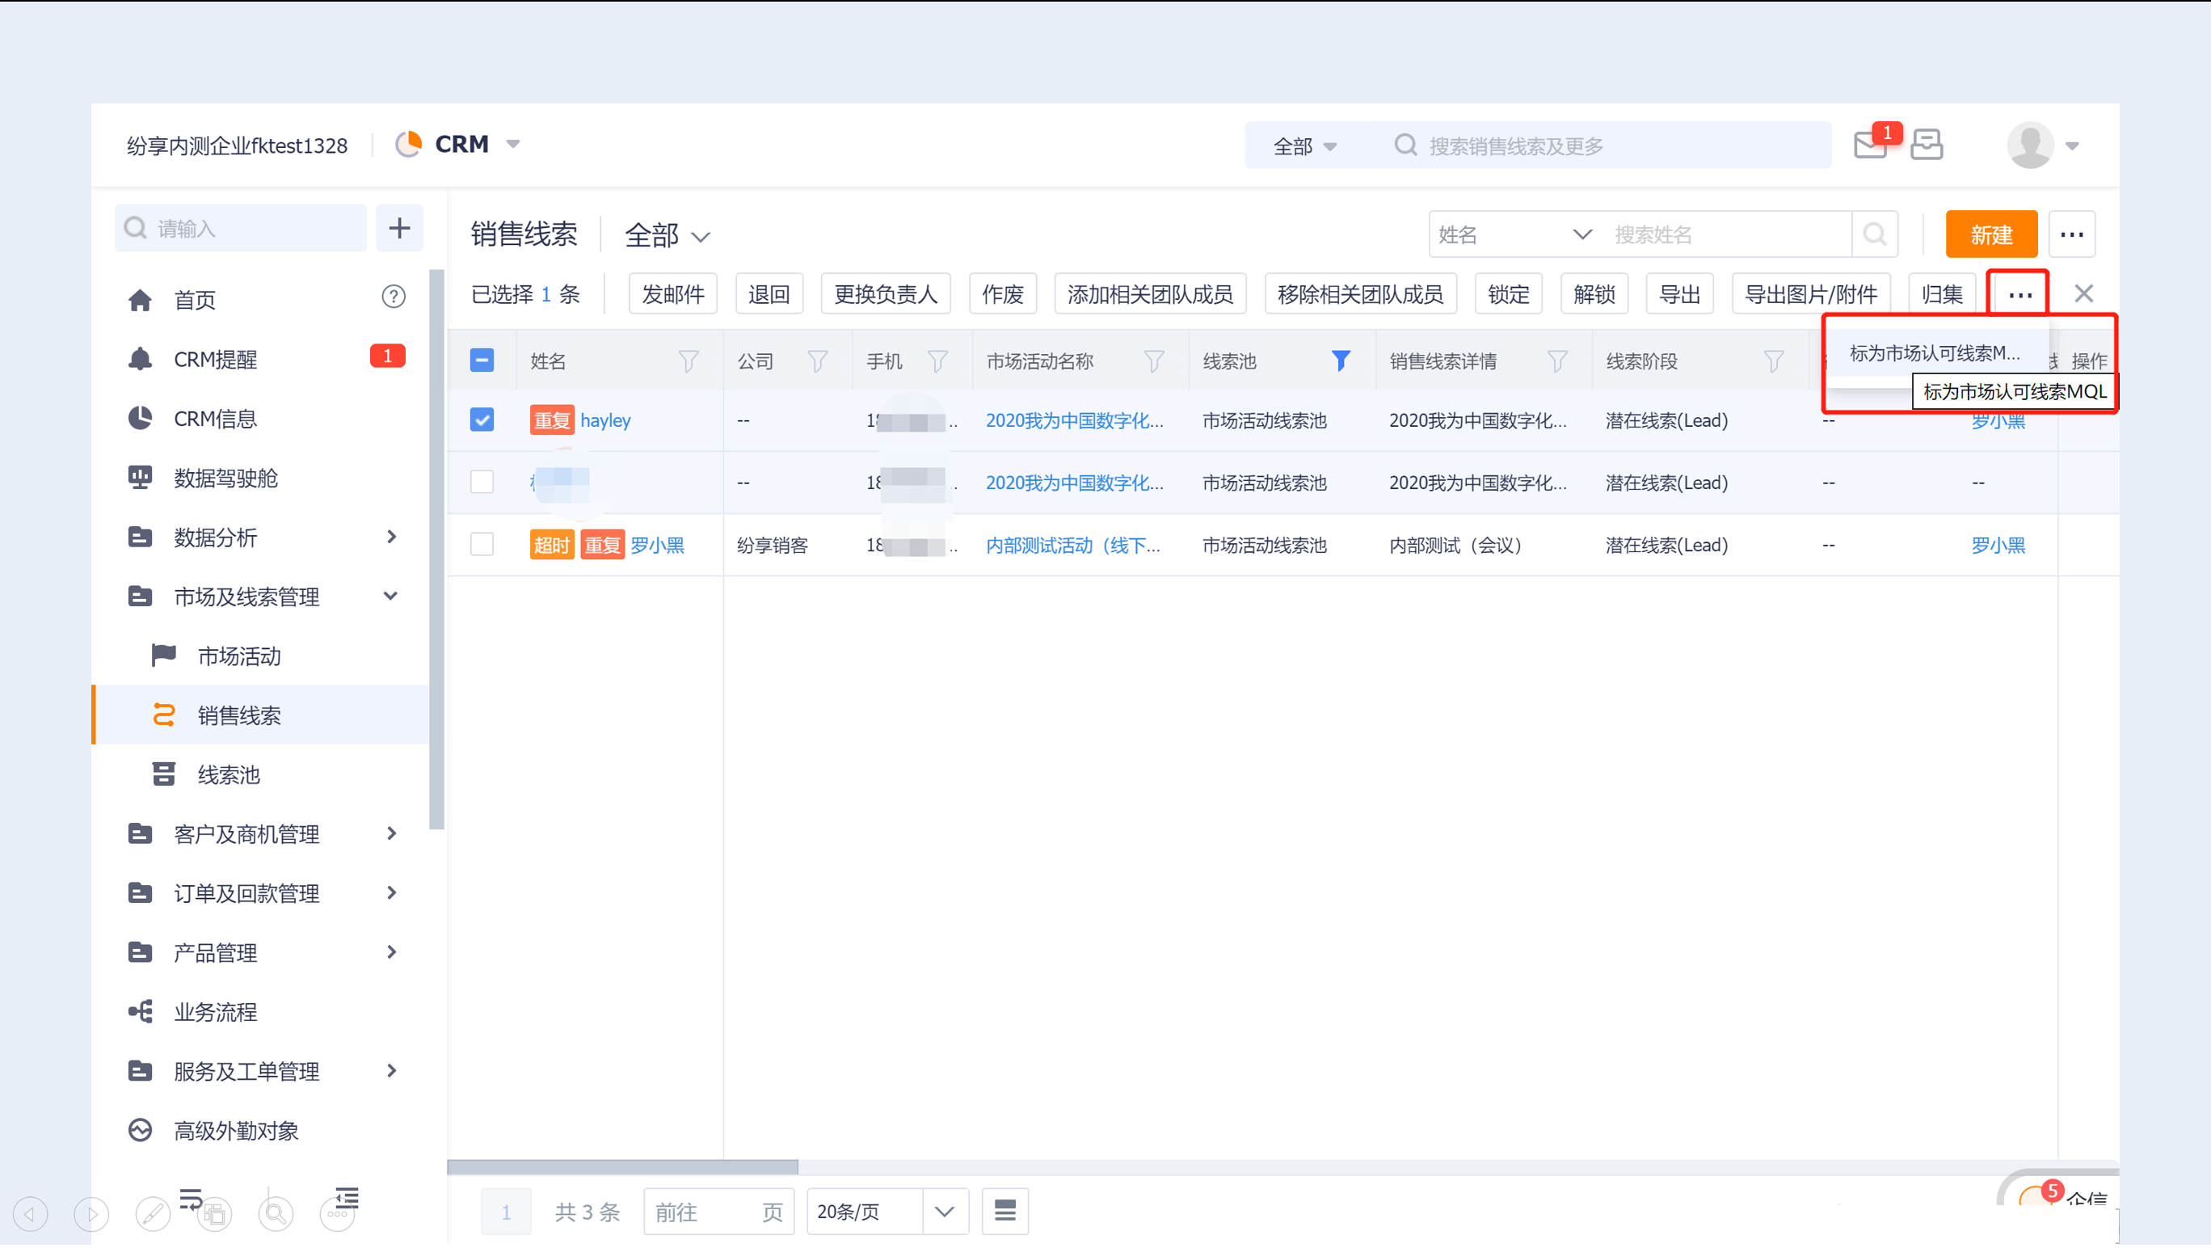The image size is (2211, 1248).
Task: Click the 搜索姓名 input field
Action: [x=1727, y=234]
